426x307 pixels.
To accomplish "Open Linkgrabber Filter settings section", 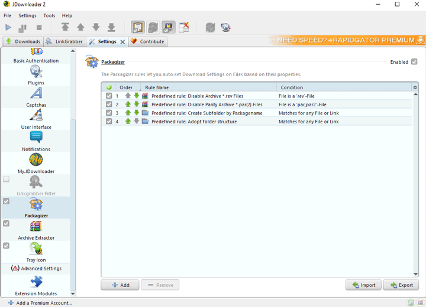I will point(36,186).
